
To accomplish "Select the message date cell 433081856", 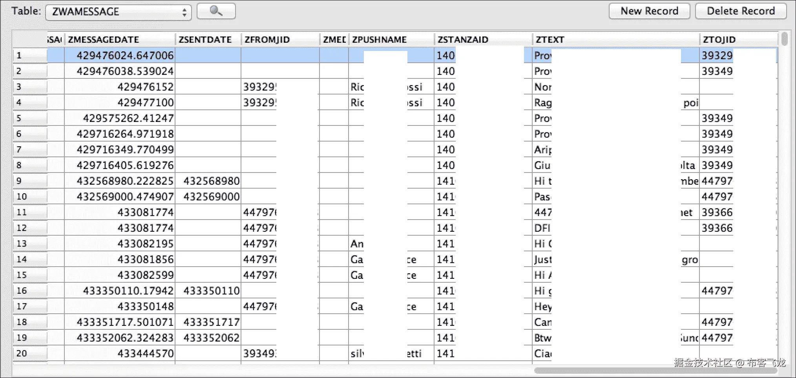I will [x=120, y=259].
